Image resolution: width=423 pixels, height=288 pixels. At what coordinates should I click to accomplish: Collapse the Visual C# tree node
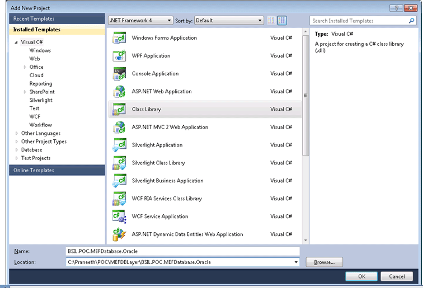[x=16, y=43]
